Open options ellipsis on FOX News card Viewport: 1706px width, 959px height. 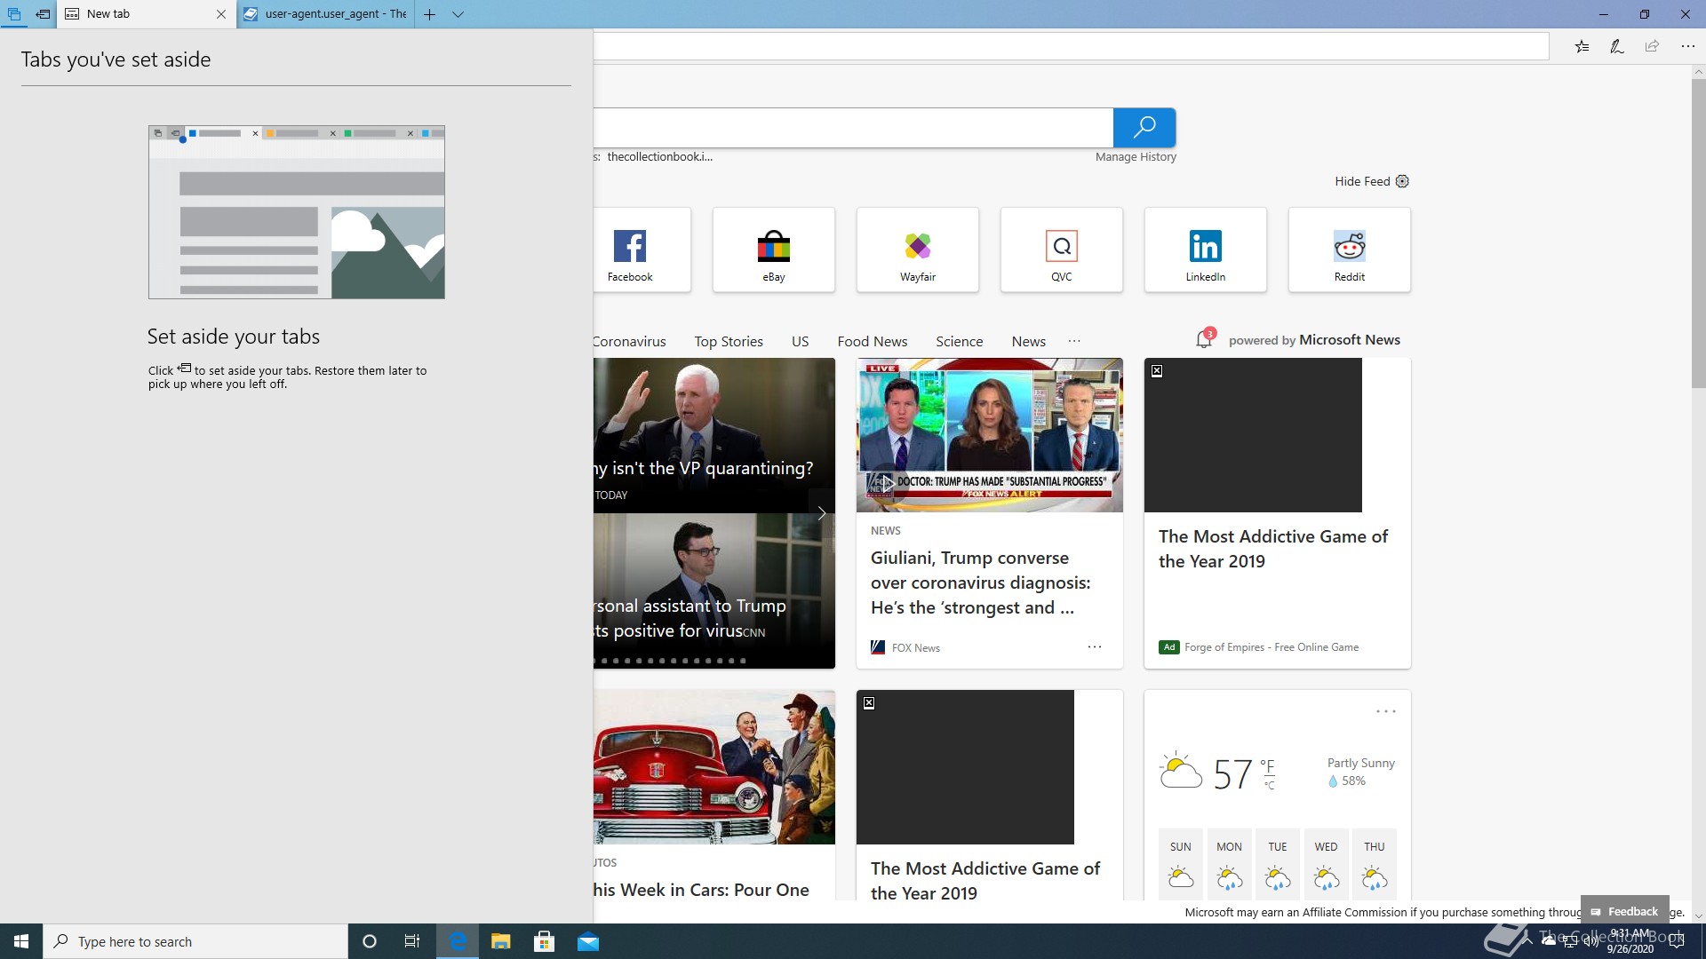[x=1095, y=647]
